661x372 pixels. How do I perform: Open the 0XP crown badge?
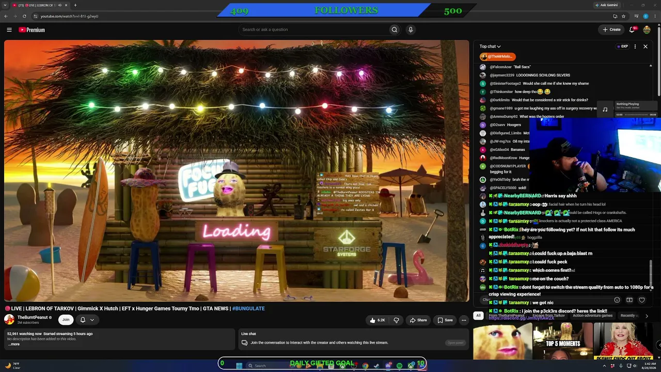click(622, 47)
